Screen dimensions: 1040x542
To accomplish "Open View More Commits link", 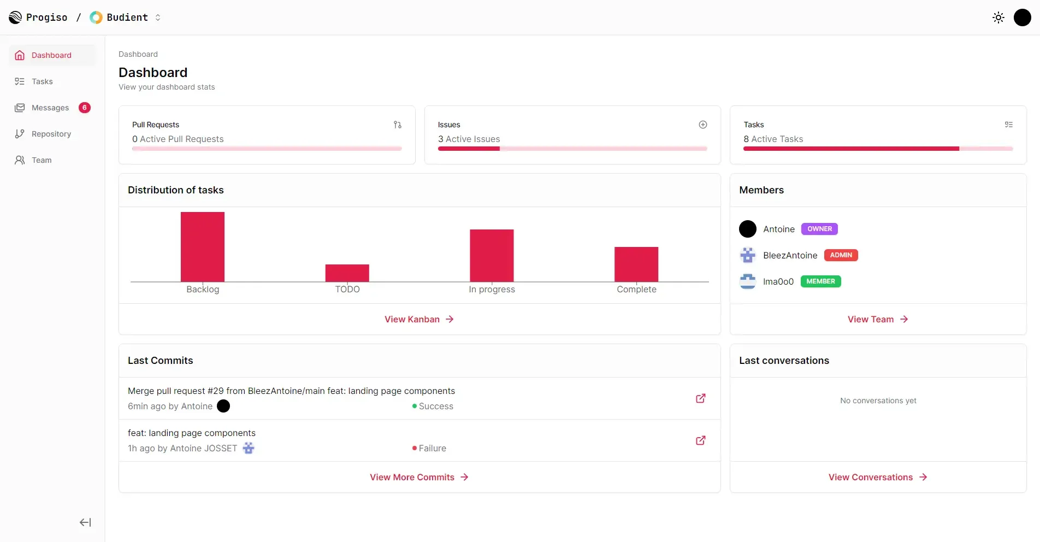I will 419,477.
